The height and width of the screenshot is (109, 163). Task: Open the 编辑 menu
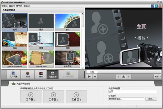coord(12,6)
